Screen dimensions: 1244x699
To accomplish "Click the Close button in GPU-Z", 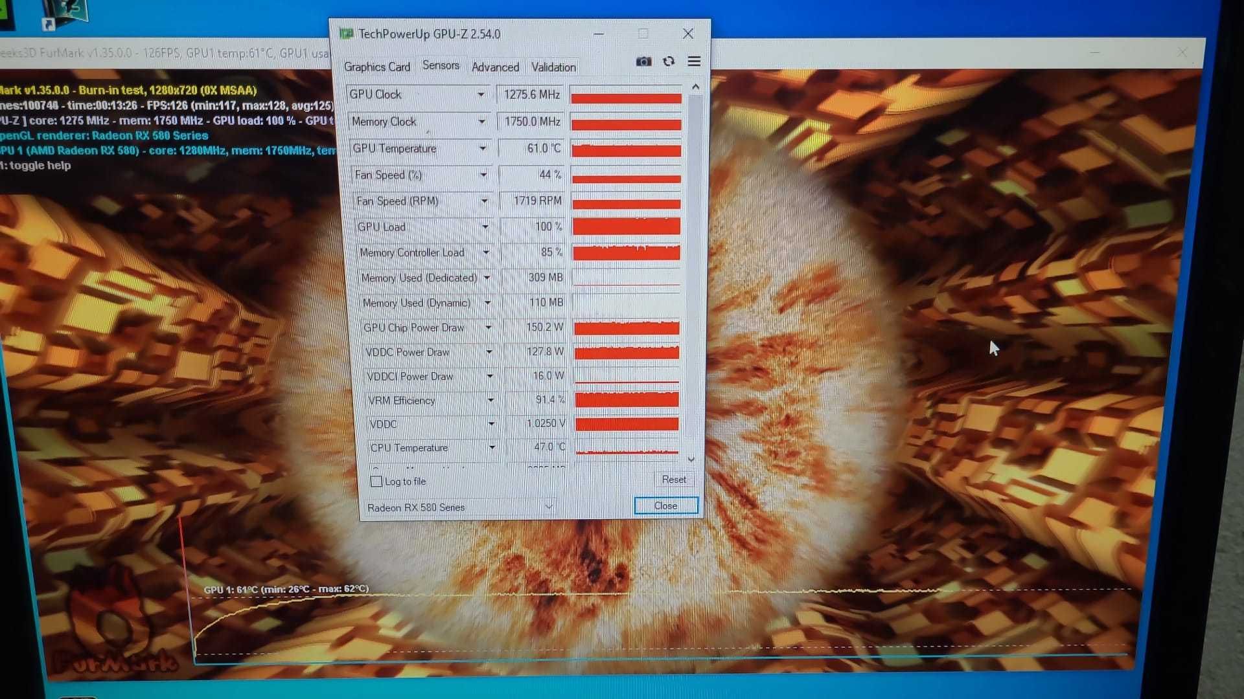I will coord(666,505).
